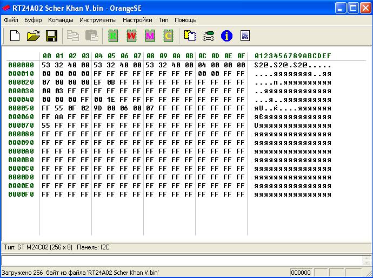Image resolution: width=373 pixels, height=278 pixels.
Task: Select address row 0000A0
Action: click(x=21, y=151)
